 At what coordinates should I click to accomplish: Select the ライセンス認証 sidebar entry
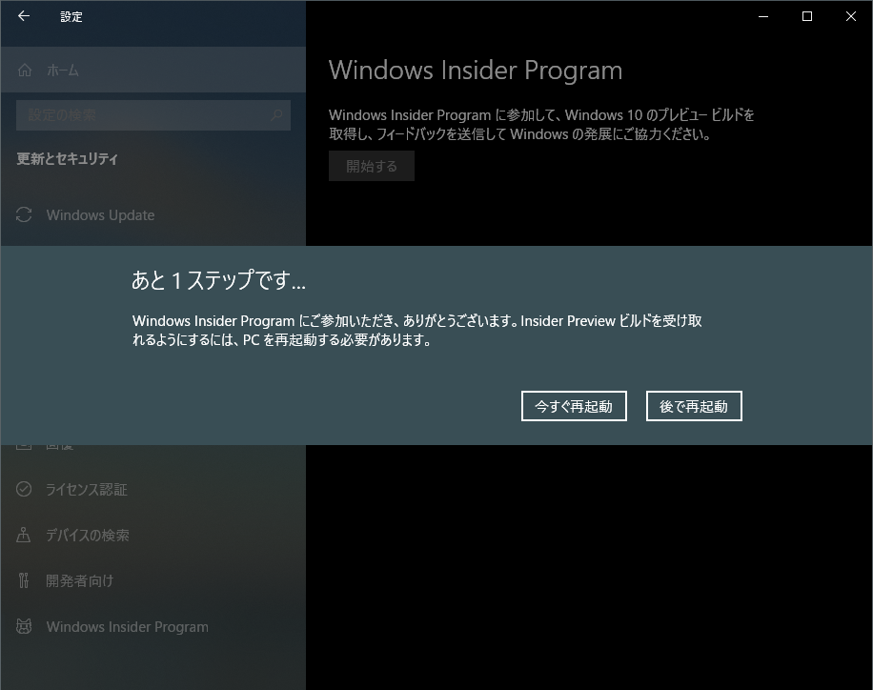(x=86, y=489)
